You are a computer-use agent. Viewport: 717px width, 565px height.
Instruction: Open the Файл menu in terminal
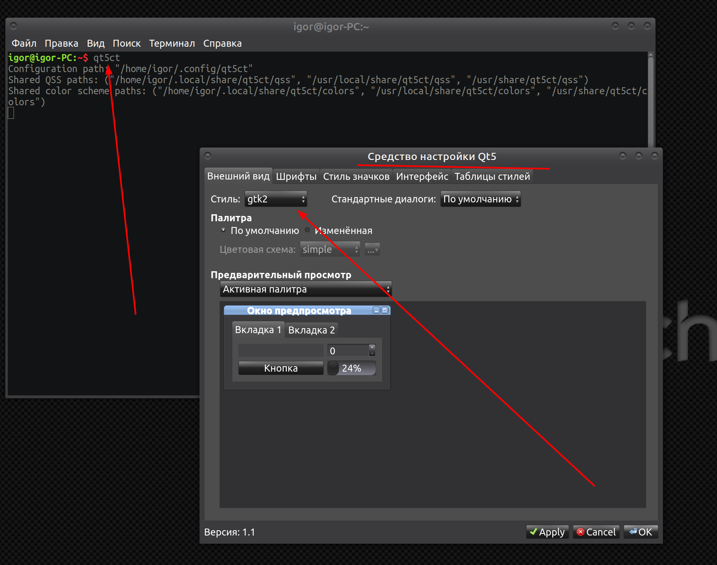point(24,43)
